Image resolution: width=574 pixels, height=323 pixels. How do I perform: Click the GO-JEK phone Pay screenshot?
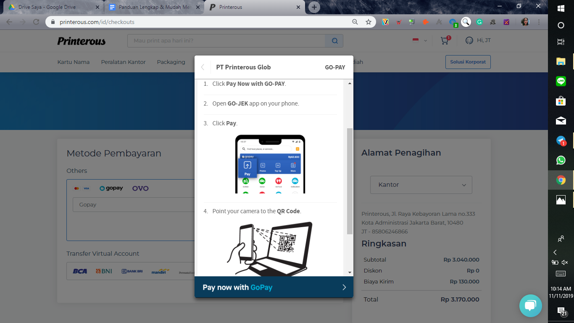pos(270,164)
